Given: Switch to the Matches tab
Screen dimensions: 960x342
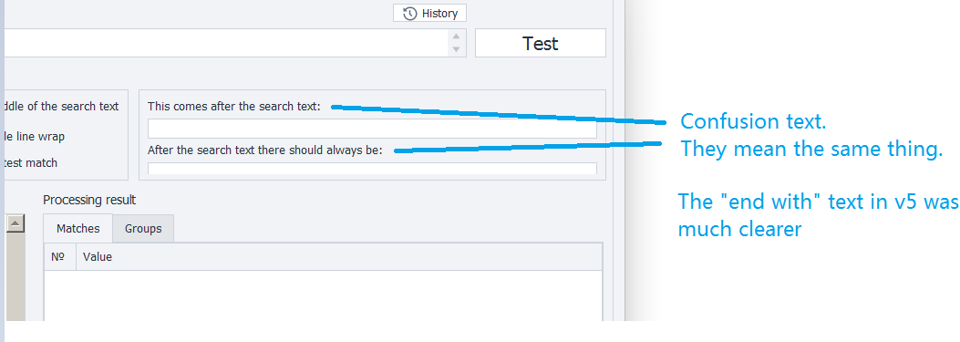Looking at the screenshot, I should click(77, 229).
